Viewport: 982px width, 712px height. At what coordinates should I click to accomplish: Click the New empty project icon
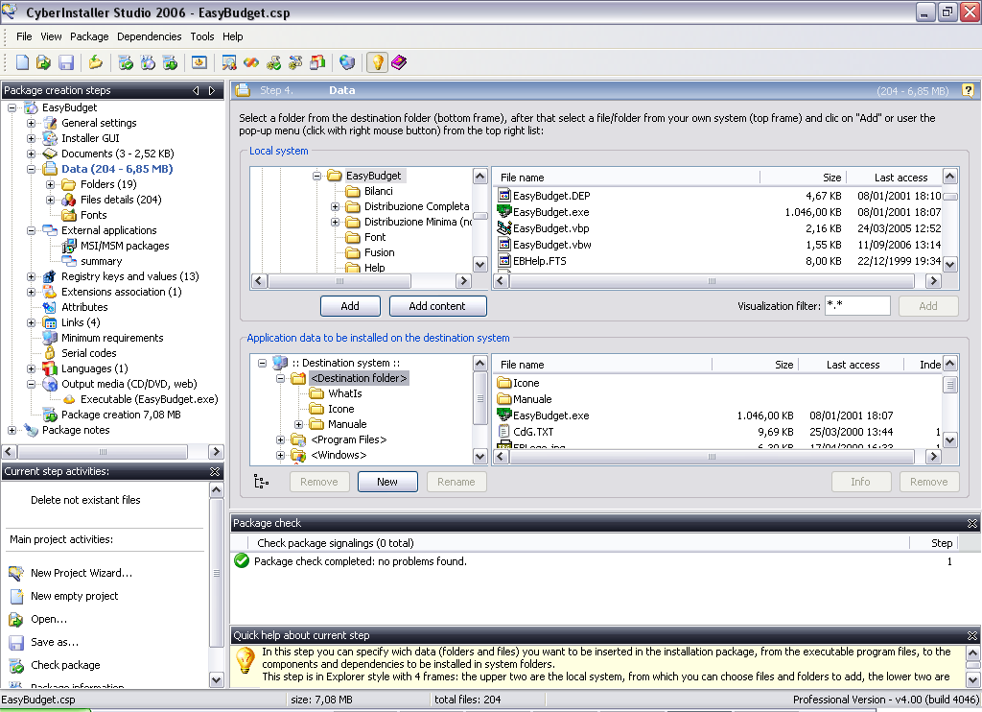pyautogui.click(x=16, y=596)
